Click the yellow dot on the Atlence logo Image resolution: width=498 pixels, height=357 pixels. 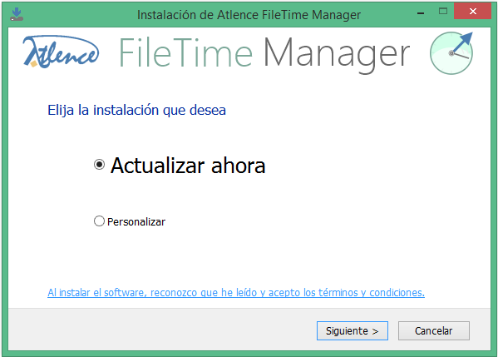[33, 64]
